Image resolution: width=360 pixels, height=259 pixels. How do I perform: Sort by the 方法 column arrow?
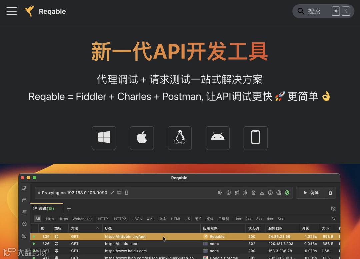click(x=97, y=228)
